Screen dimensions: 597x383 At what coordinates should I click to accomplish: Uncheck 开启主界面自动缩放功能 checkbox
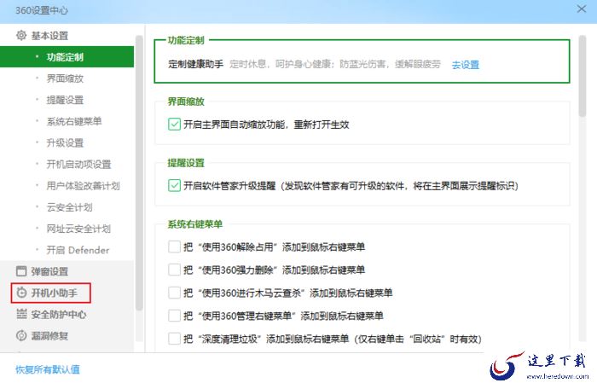pos(174,125)
